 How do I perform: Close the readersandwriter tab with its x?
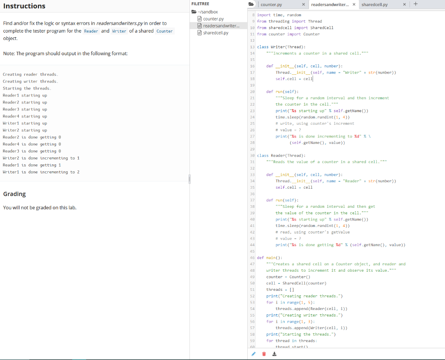click(x=354, y=4)
